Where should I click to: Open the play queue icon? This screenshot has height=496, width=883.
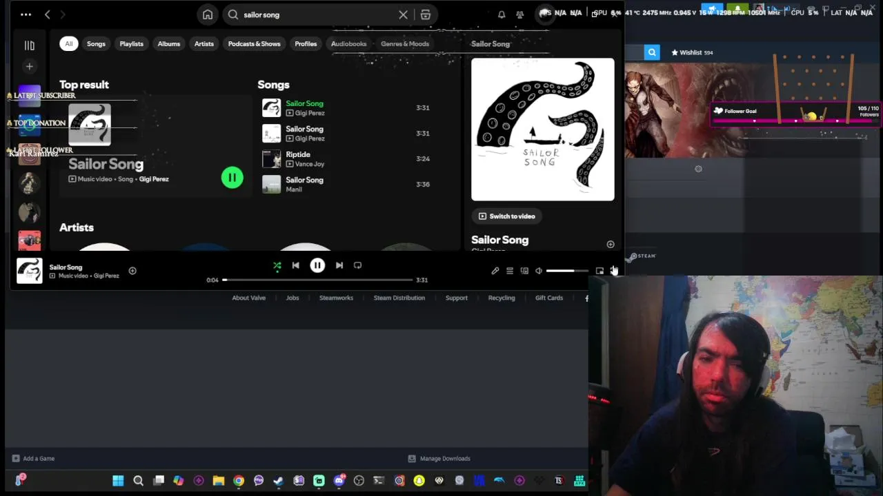point(510,271)
